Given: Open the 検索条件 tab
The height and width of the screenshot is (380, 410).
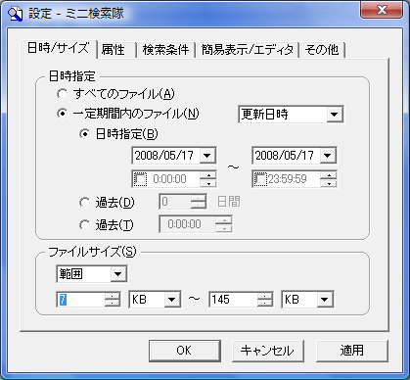Looking at the screenshot, I should point(165,50).
